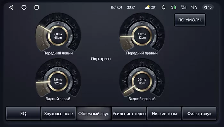Go to the Низкие тоны tab
The width and height of the screenshot is (224, 127).
(164, 114)
